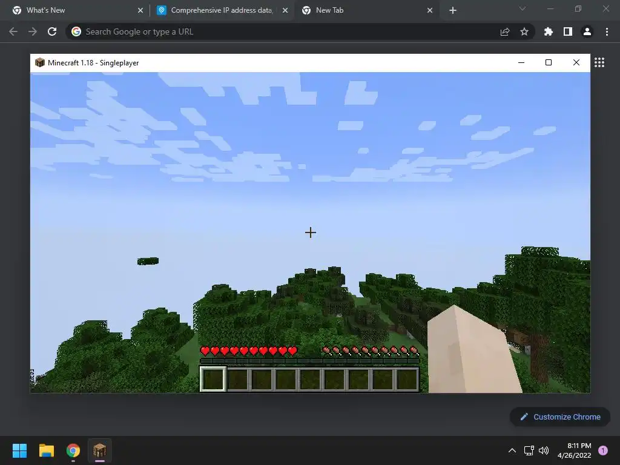Viewport: 620px width, 465px height.
Task: Open a new browser tab with plus button
Action: pyautogui.click(x=453, y=11)
